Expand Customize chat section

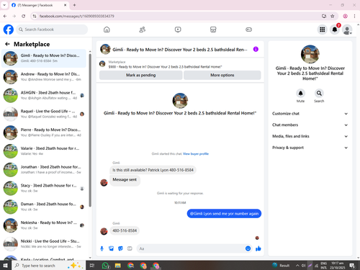point(310,114)
